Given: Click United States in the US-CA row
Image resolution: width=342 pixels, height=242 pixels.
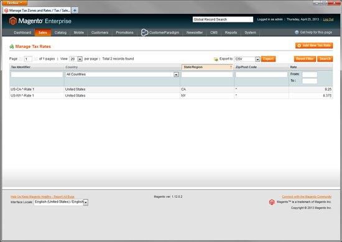Looking at the screenshot, I should coord(75,89).
